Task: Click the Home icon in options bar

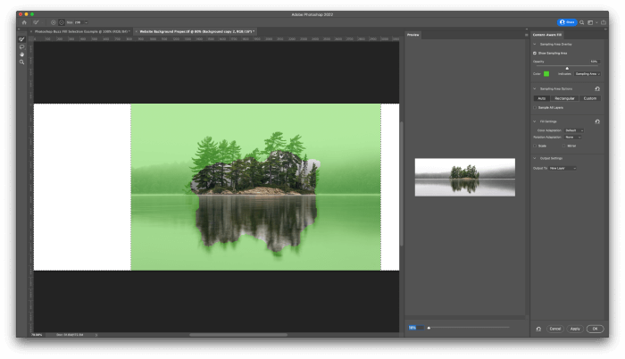Action: (24, 21)
